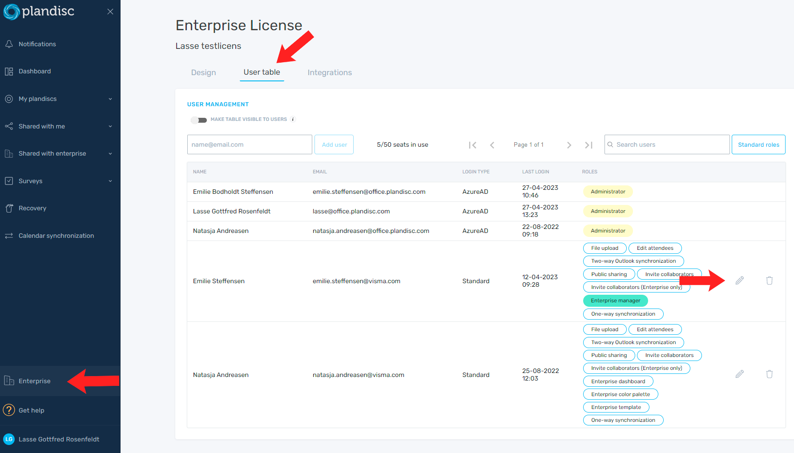Click the Enterprise building icon in sidebar
Image resolution: width=794 pixels, height=453 pixels.
(x=9, y=381)
